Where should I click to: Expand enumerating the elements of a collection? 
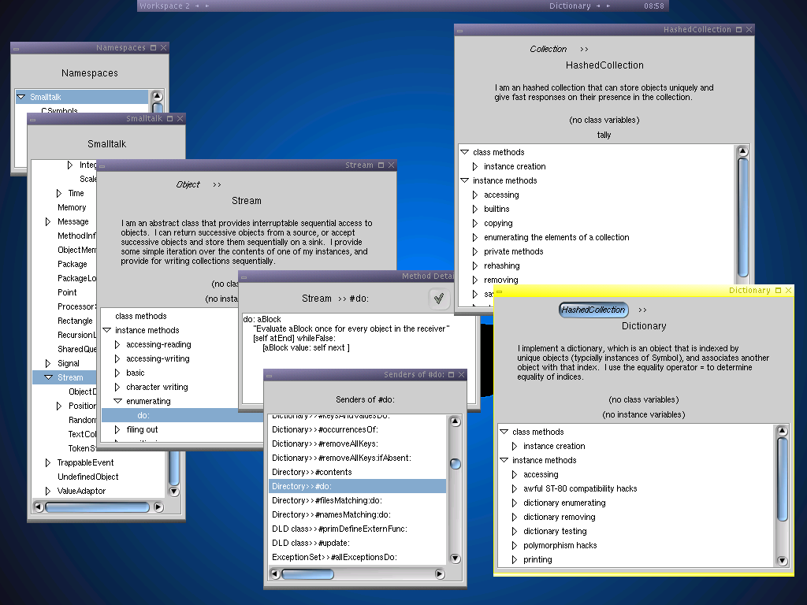coord(475,237)
